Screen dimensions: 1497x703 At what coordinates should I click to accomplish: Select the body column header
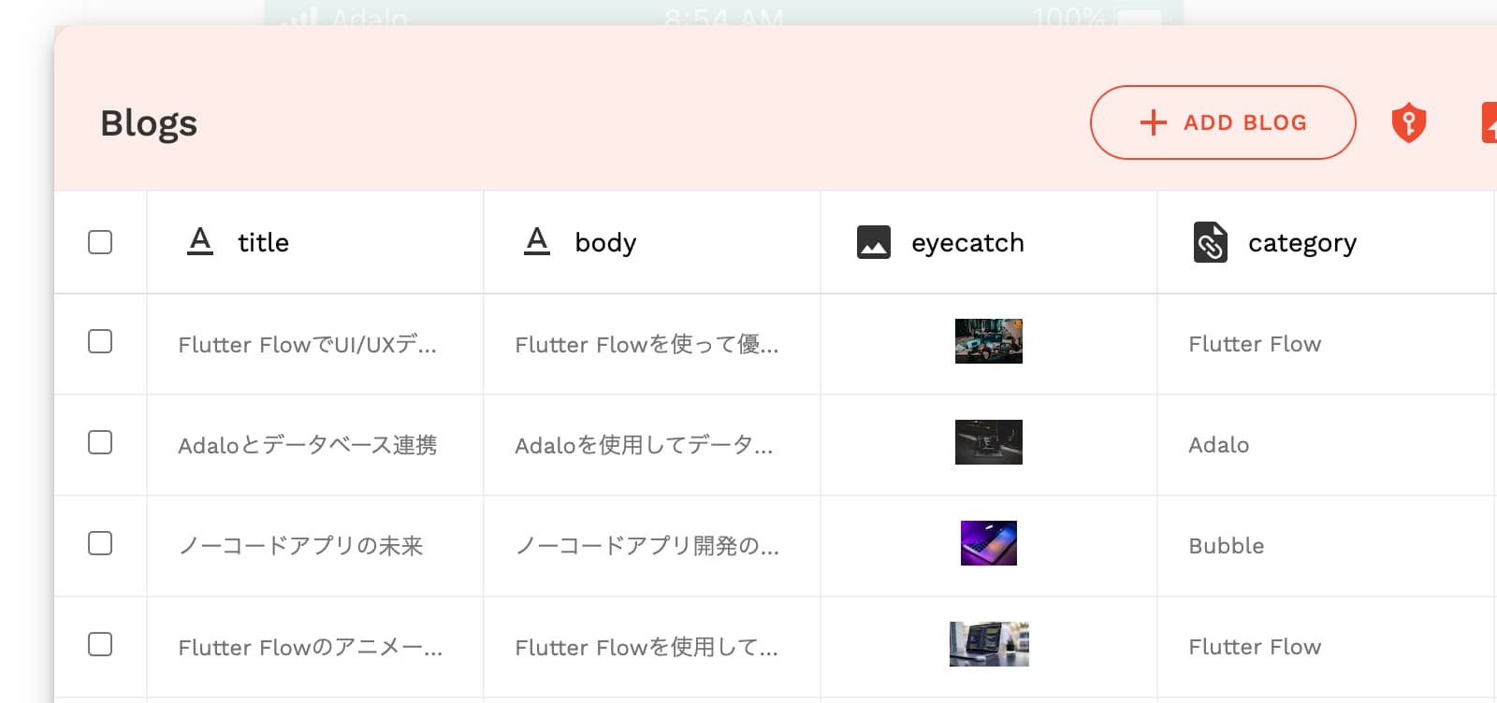click(652, 242)
